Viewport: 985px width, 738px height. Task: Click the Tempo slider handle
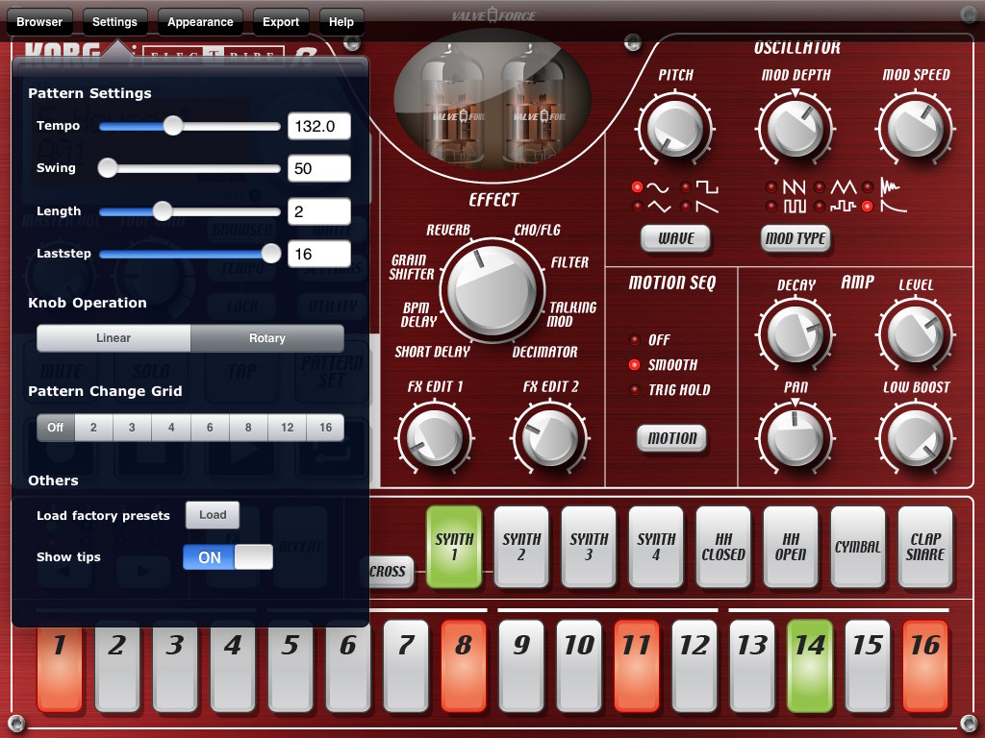(173, 126)
